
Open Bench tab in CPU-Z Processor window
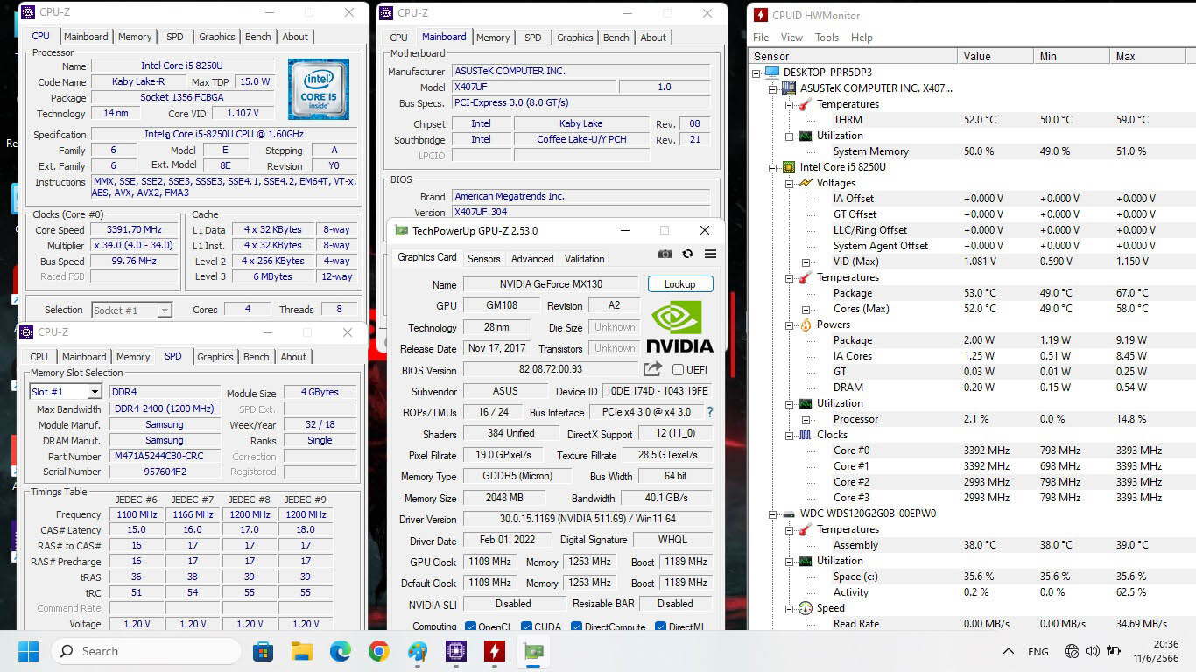257,37
